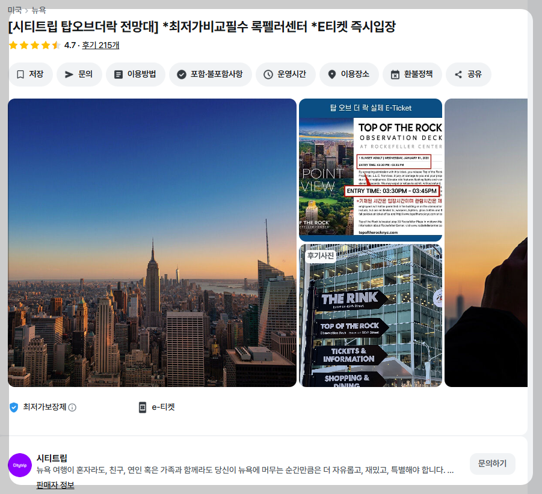Jump to the 이용장소 section

pyautogui.click(x=349, y=75)
